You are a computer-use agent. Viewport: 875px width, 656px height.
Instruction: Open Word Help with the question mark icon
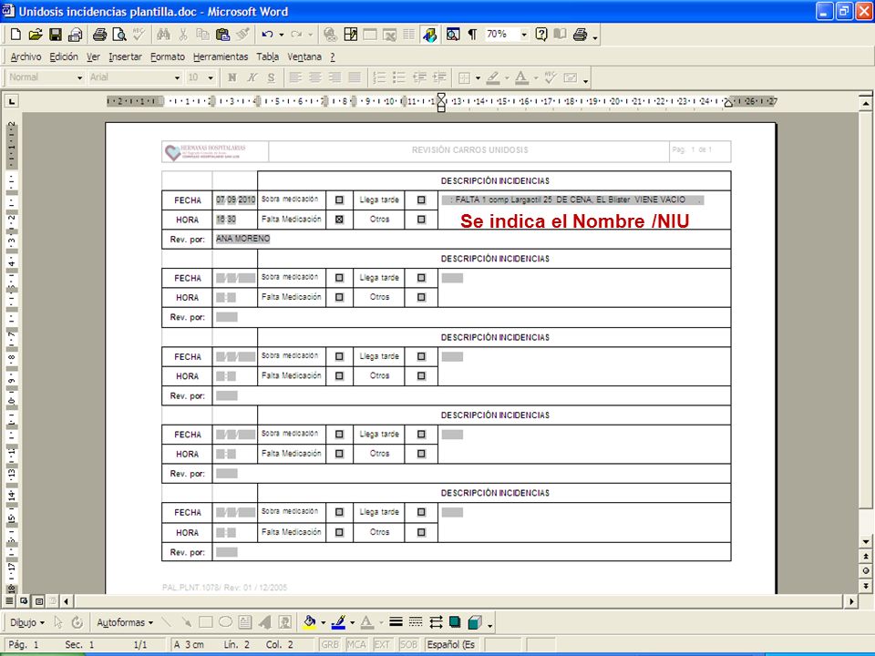coord(540,35)
